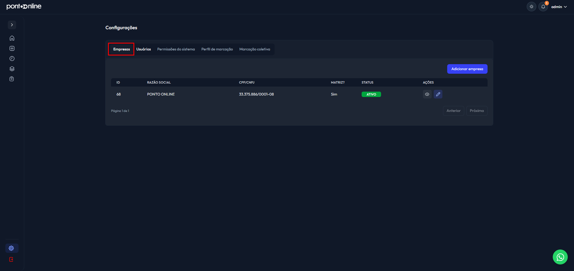Viewport: 574px width, 271px height.
Task: Click the stacked layers icon in sidebar
Action: pos(12,69)
